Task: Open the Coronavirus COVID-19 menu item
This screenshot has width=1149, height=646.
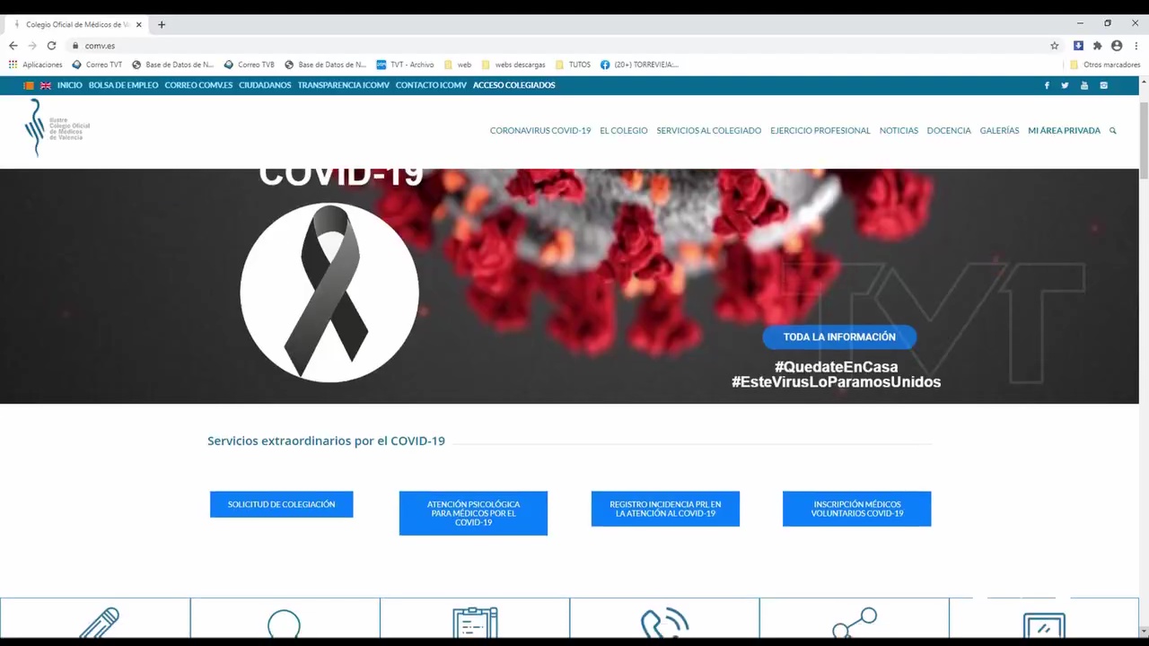Action: coord(539,131)
